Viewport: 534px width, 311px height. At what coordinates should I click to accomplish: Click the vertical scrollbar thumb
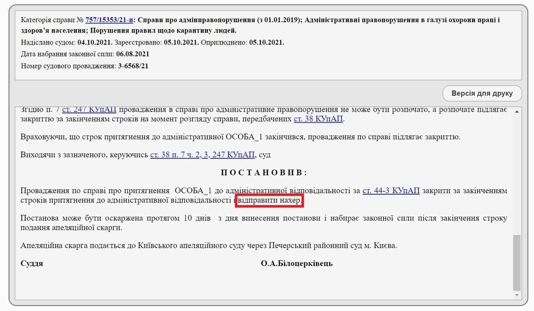[x=517, y=263]
